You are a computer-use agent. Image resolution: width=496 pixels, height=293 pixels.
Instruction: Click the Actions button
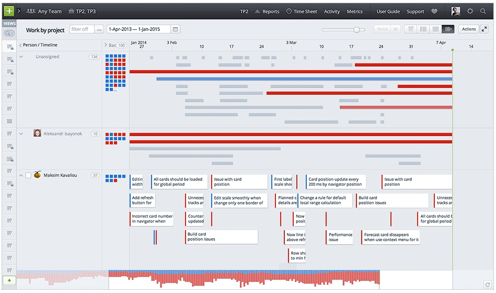coord(468,29)
